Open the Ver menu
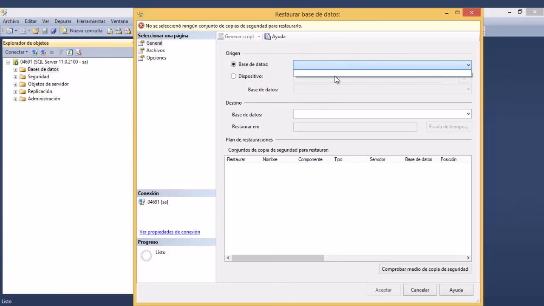The image size is (544, 306). pos(45,21)
